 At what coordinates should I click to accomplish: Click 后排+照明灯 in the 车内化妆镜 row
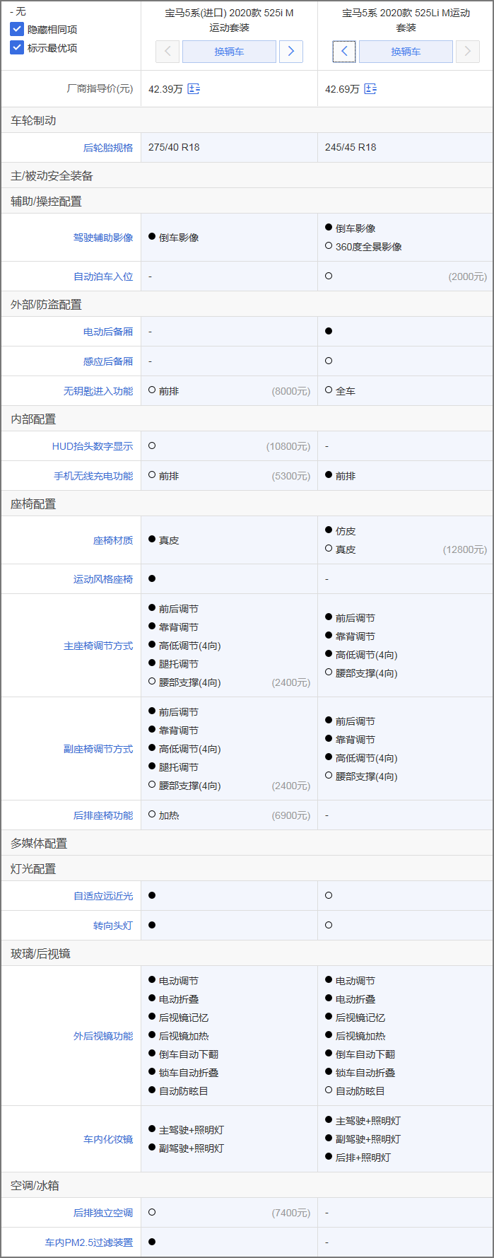pos(363,1158)
